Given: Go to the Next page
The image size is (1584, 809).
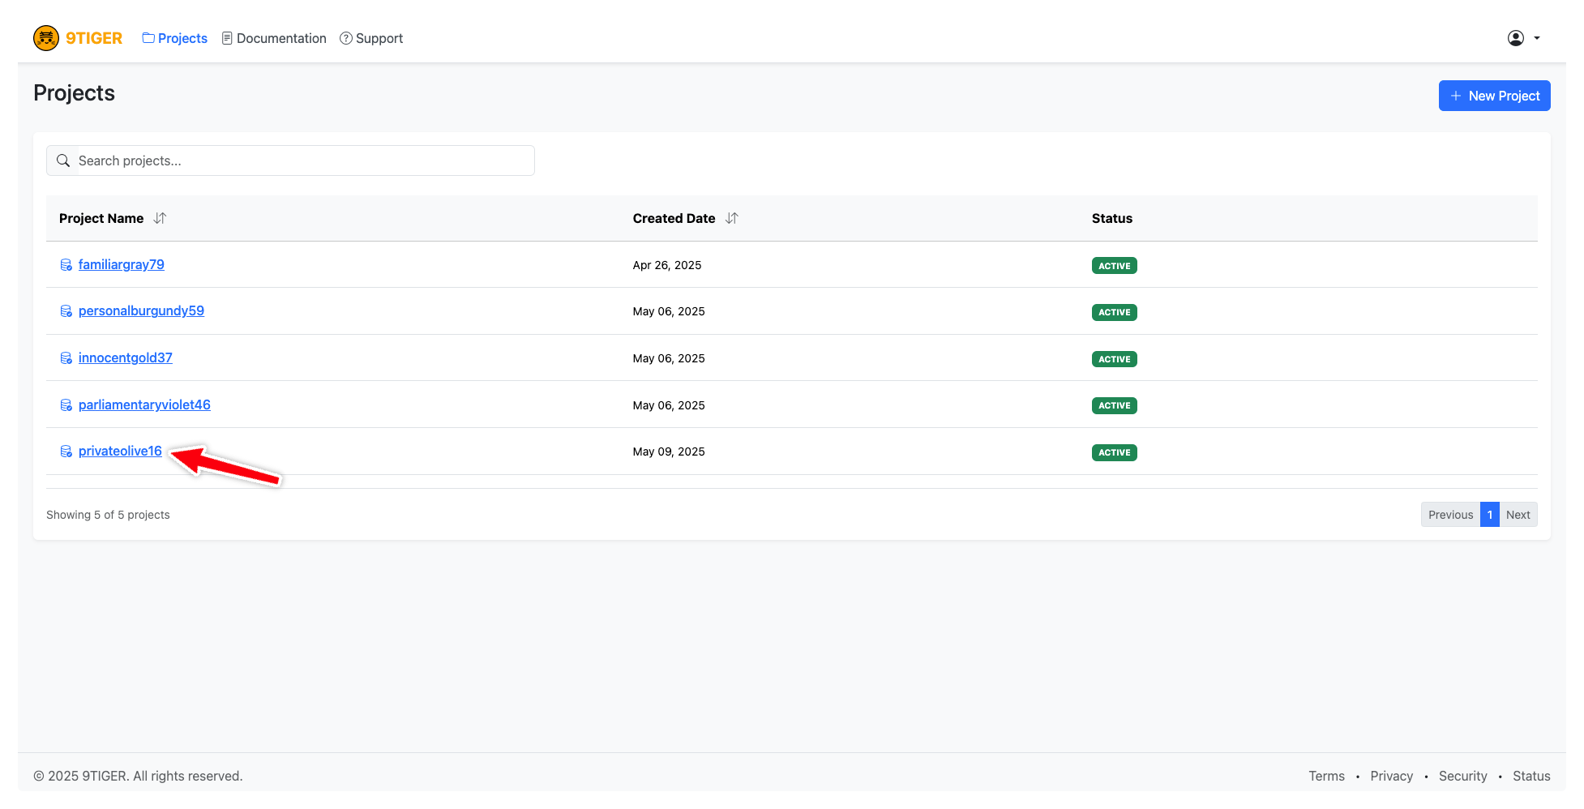Looking at the screenshot, I should click(1518, 515).
